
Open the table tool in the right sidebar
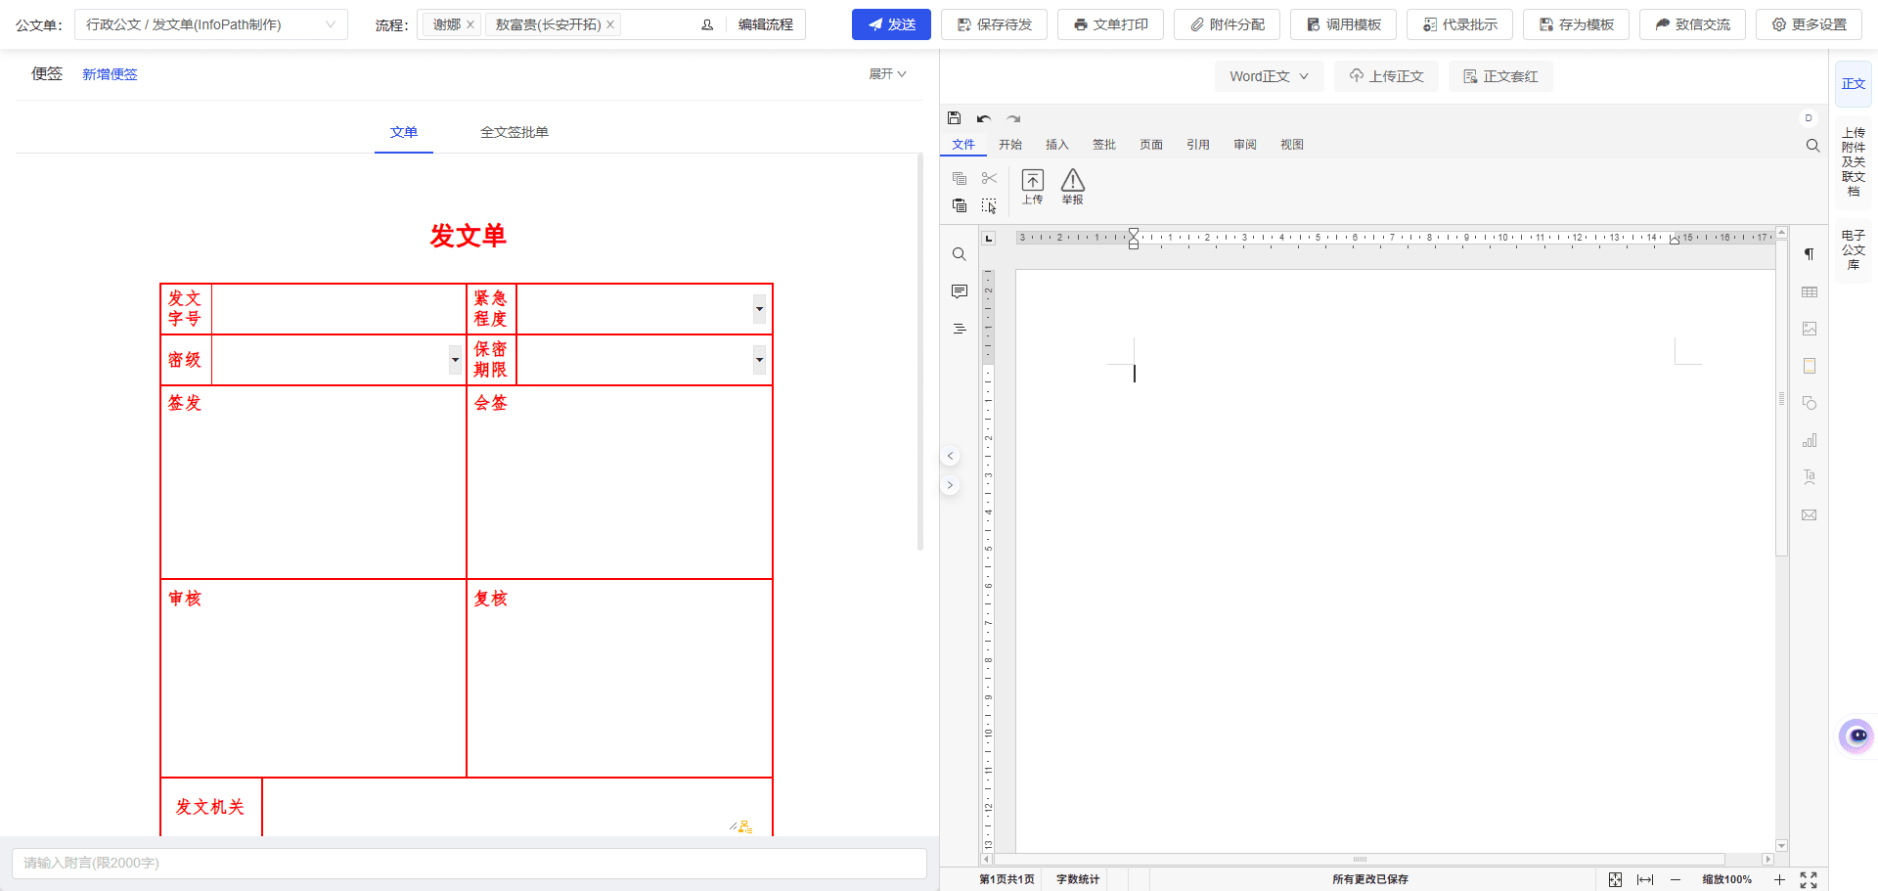coord(1810,291)
